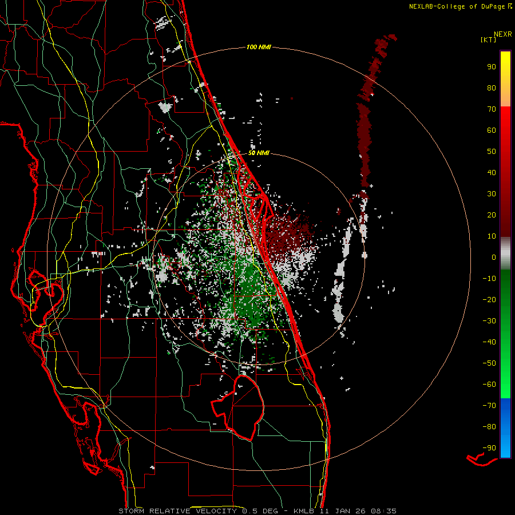Select the -90 value on the velocity scale

pyautogui.click(x=489, y=448)
